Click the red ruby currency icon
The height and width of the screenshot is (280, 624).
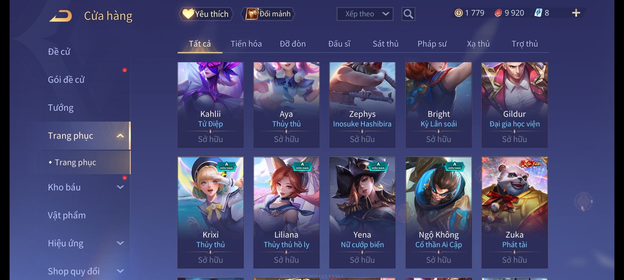498,13
